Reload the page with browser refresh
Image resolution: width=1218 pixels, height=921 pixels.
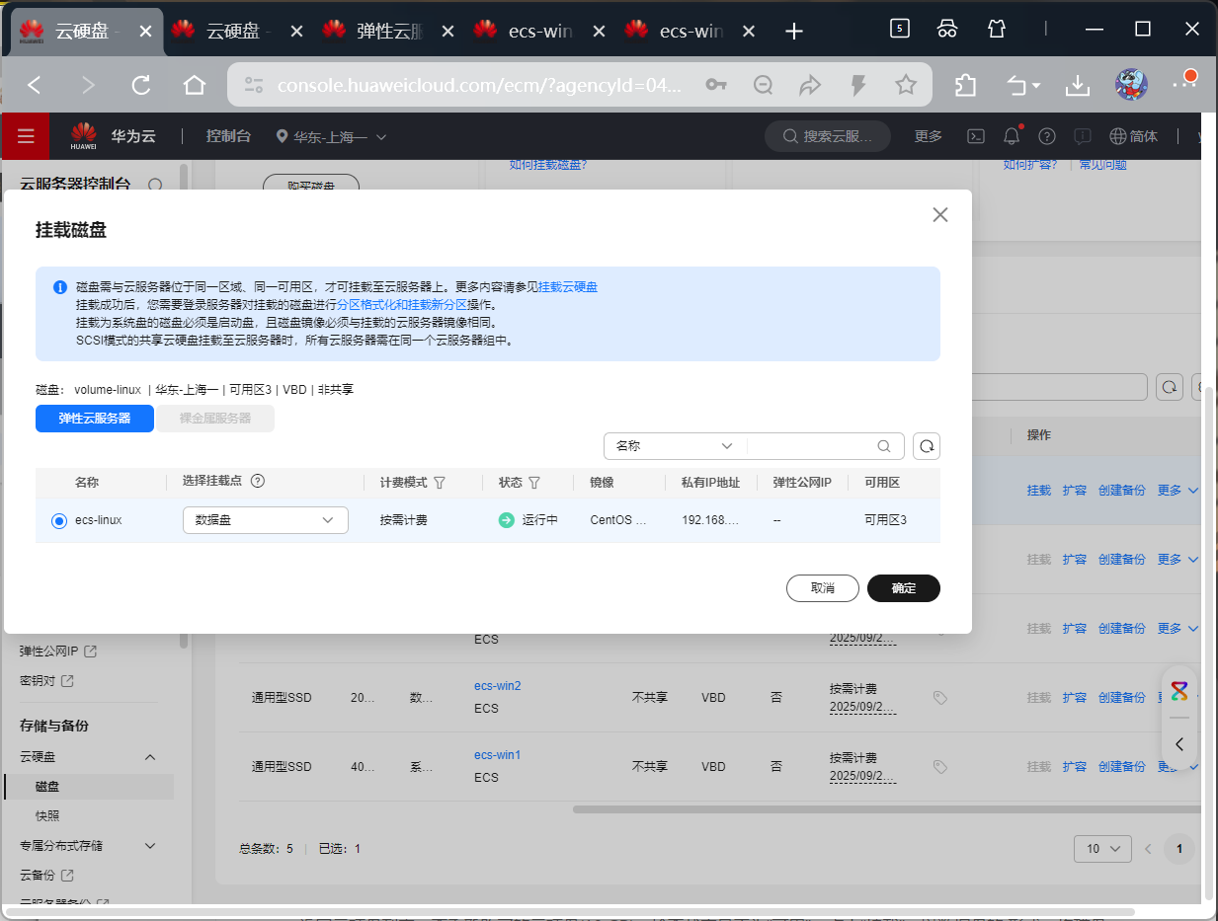tap(141, 86)
